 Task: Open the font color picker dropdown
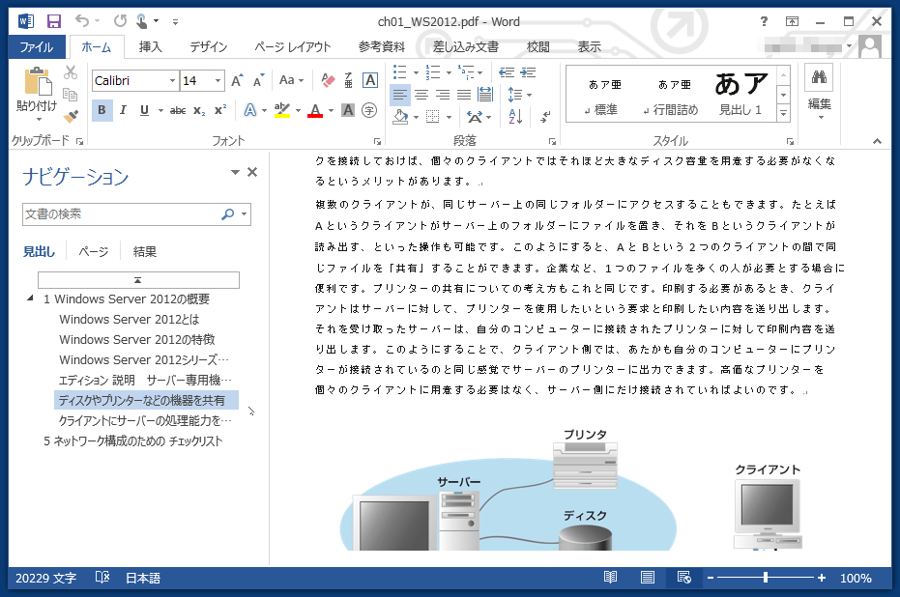point(332,110)
